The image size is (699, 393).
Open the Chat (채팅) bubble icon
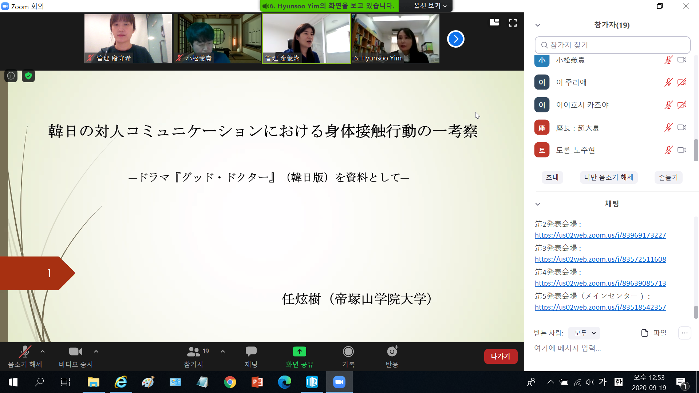251,352
